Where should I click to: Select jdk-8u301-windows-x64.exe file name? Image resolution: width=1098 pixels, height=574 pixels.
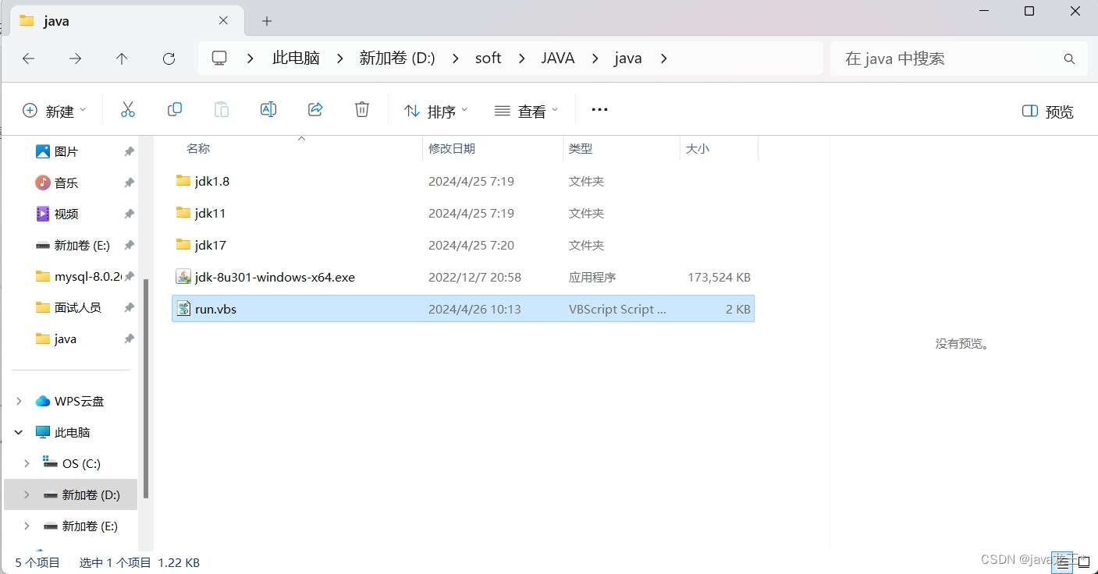point(275,277)
